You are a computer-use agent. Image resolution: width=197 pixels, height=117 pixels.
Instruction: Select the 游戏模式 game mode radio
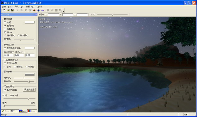(18, 35)
